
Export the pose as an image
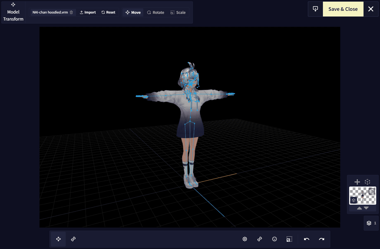[x=289, y=239]
